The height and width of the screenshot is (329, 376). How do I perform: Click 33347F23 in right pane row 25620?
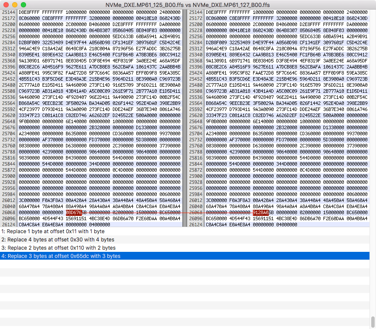(216, 115)
